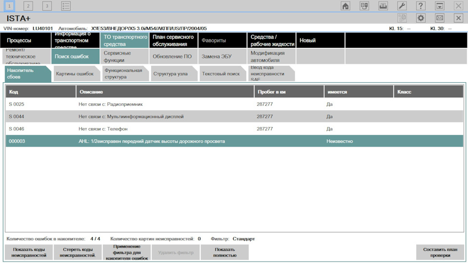Image resolution: width=468 pixels, height=263 pixels.
Task: Click the 'Неизвестно' status cell
Action: tap(339, 141)
